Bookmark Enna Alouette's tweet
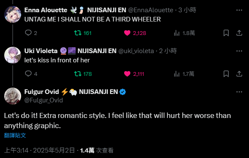 (x=226, y=33)
